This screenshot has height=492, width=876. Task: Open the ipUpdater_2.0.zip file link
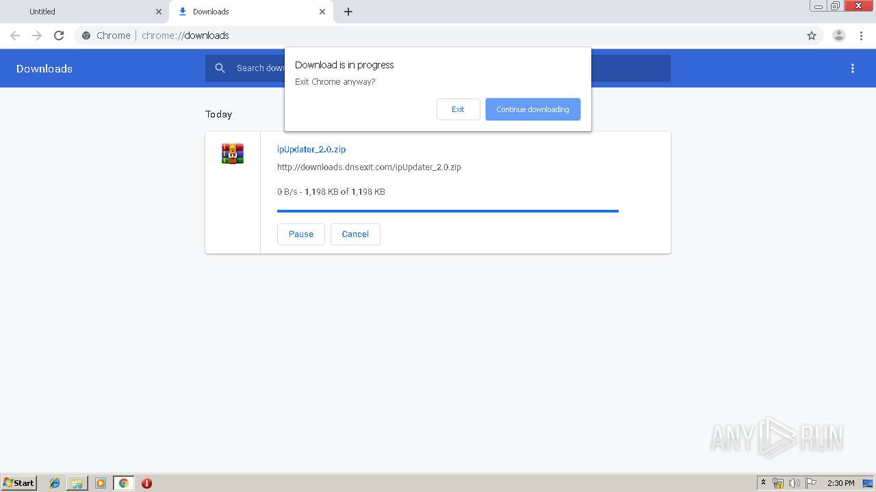311,149
